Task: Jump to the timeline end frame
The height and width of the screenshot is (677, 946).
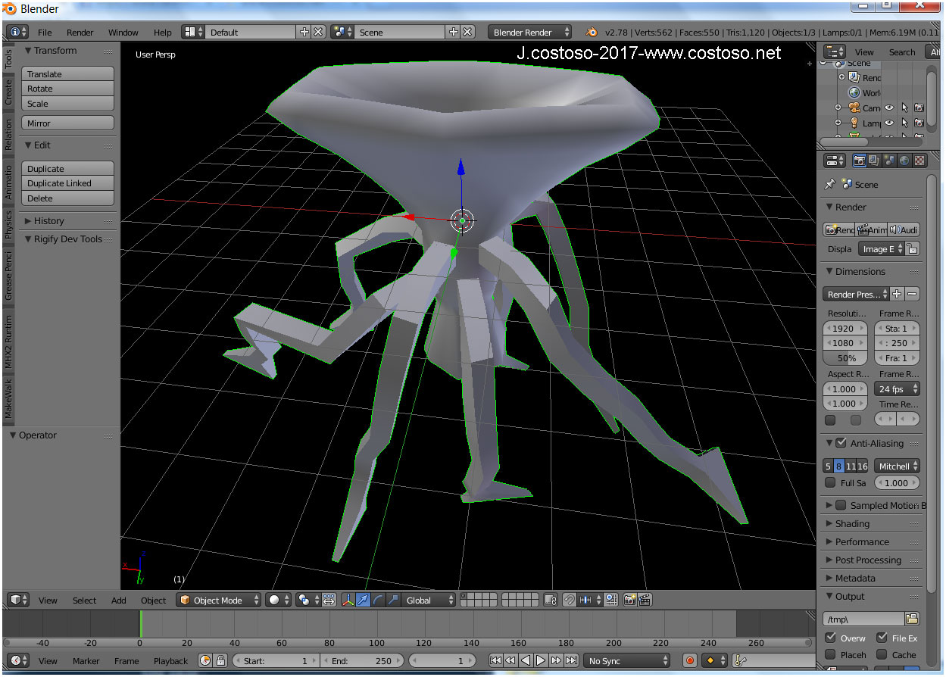Action: coord(572,660)
